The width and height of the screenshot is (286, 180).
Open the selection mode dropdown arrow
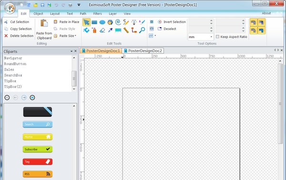click(x=155, y=36)
